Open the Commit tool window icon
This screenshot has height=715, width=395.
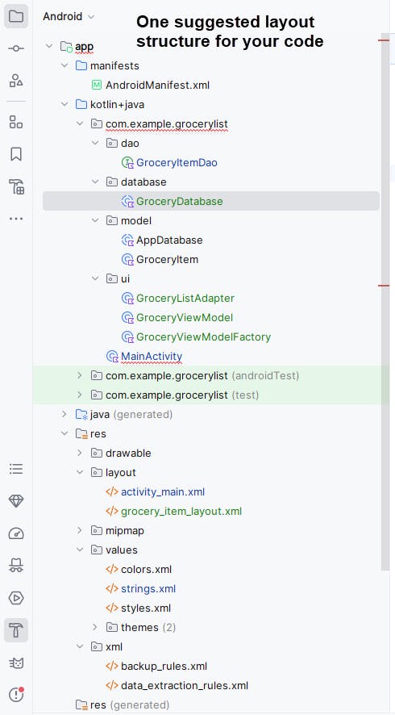click(16, 48)
